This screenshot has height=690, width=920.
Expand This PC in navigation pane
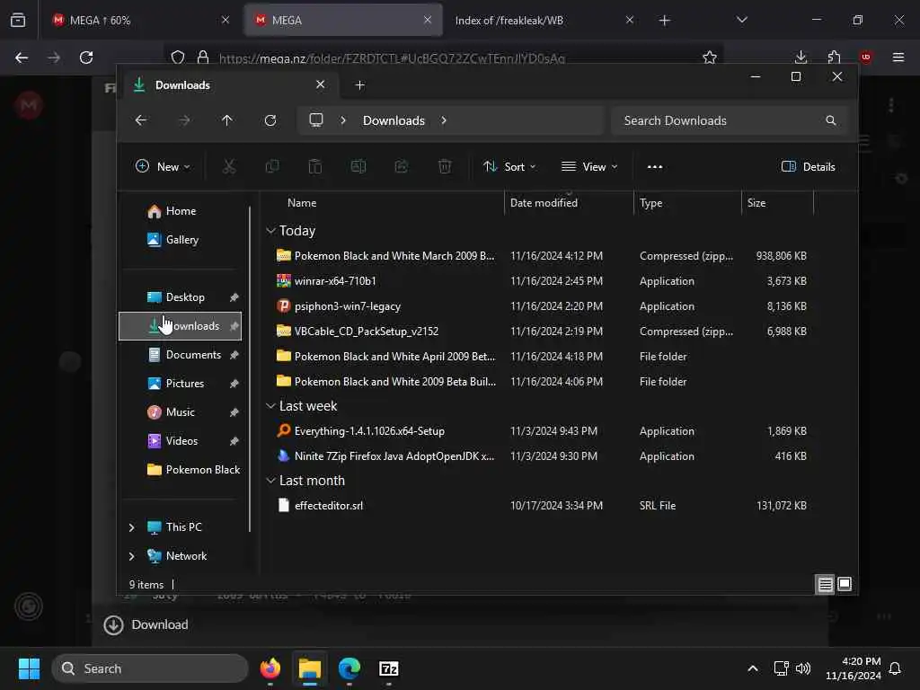pos(131,527)
